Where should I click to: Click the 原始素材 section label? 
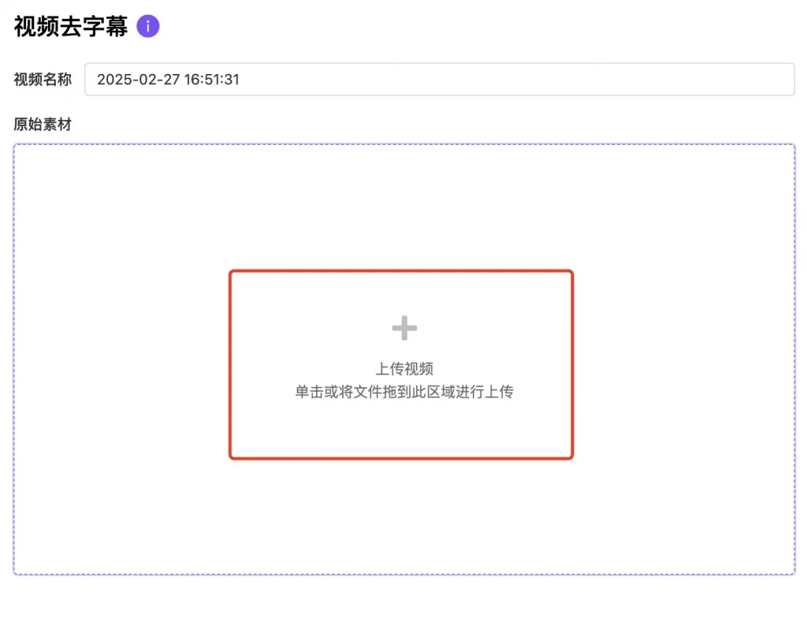click(x=43, y=125)
